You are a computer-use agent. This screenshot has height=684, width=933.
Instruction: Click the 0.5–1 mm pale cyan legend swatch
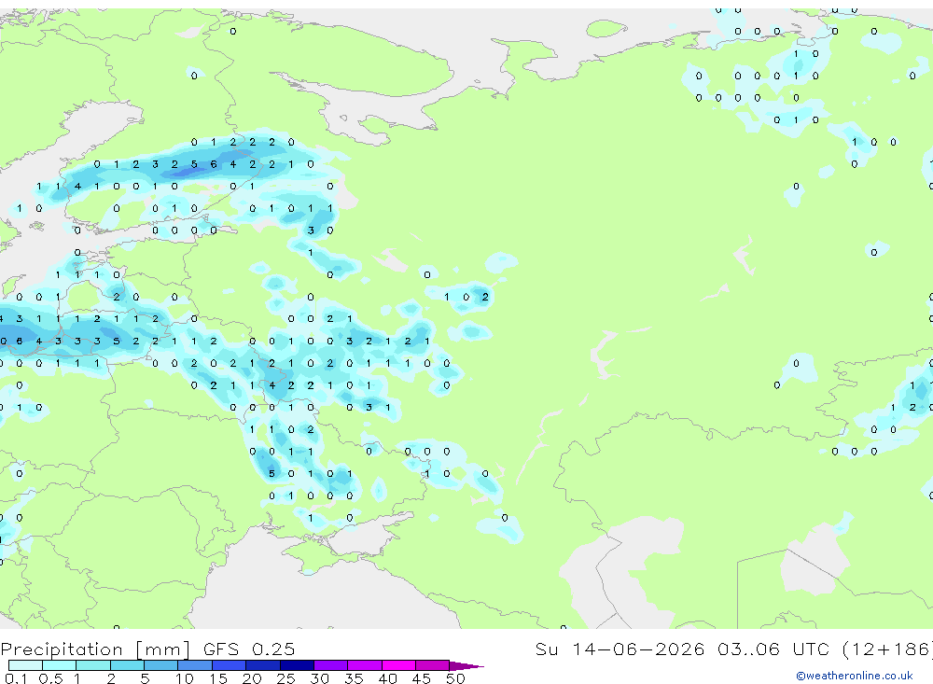coord(60,665)
